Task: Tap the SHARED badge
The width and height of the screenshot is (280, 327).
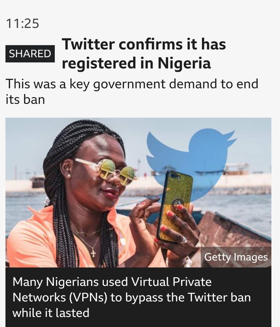Action: [30, 54]
